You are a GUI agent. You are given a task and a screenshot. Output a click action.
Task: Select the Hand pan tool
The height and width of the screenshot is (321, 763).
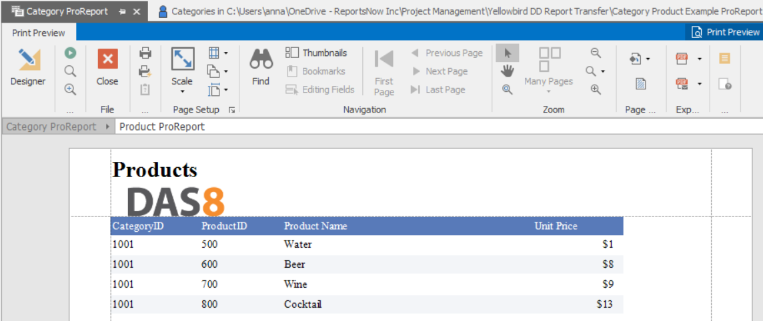[x=508, y=71]
